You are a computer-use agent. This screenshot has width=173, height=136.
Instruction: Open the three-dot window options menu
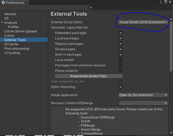(x=161, y=2)
